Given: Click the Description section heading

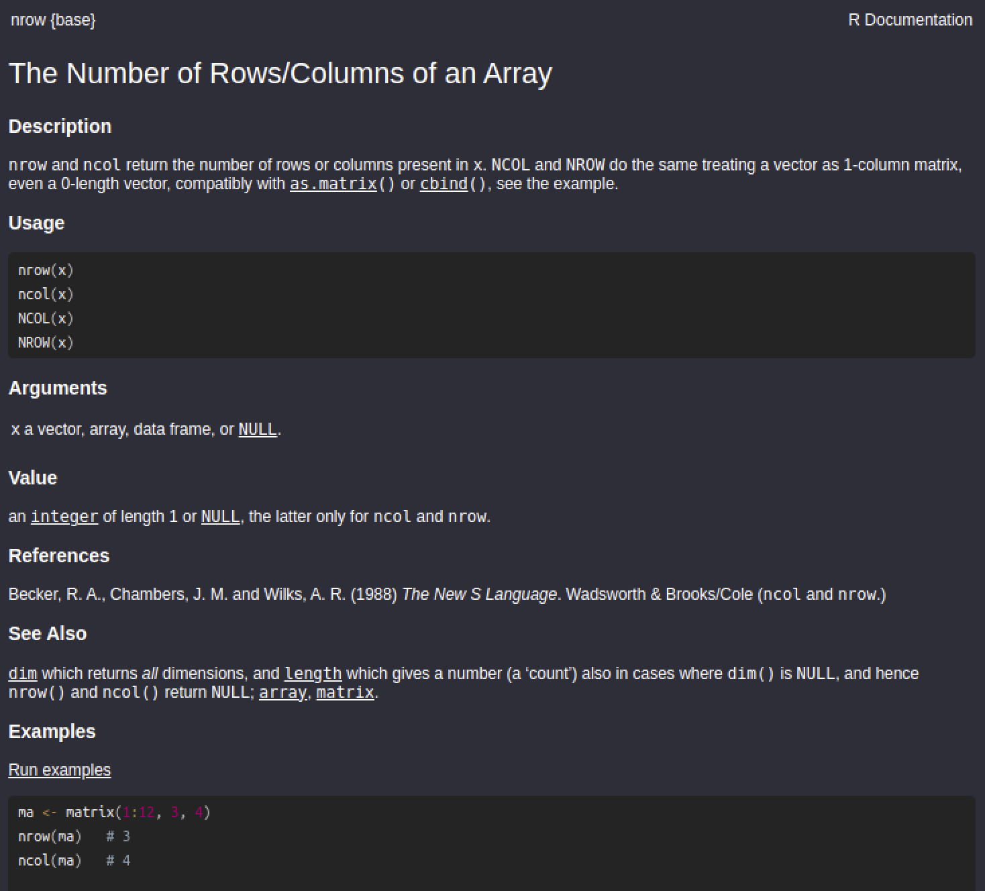Looking at the screenshot, I should (x=60, y=126).
